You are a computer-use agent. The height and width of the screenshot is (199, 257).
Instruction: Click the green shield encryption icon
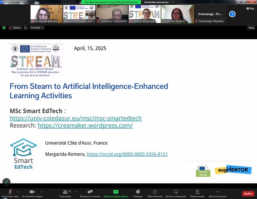pyautogui.click(x=4, y=27)
